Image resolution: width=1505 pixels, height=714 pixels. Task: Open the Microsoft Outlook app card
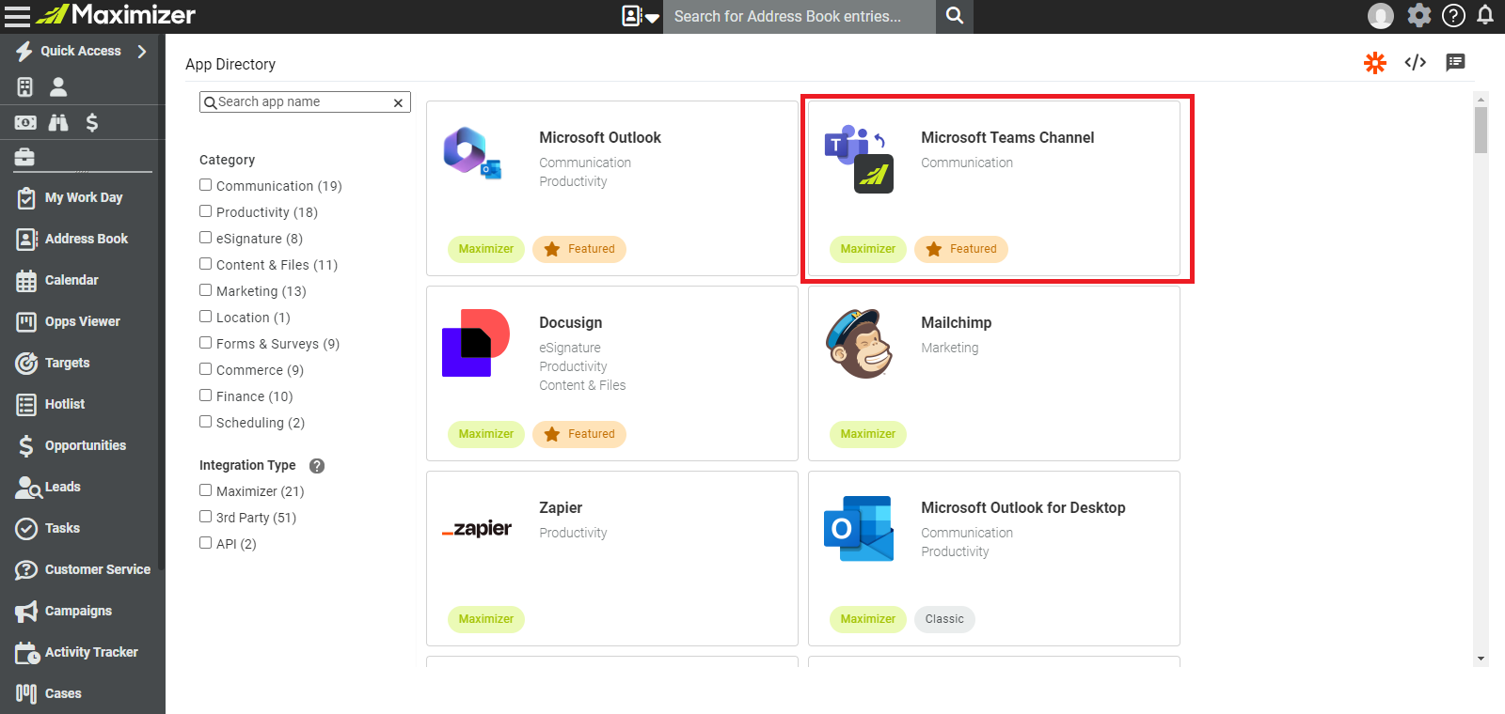coord(612,189)
